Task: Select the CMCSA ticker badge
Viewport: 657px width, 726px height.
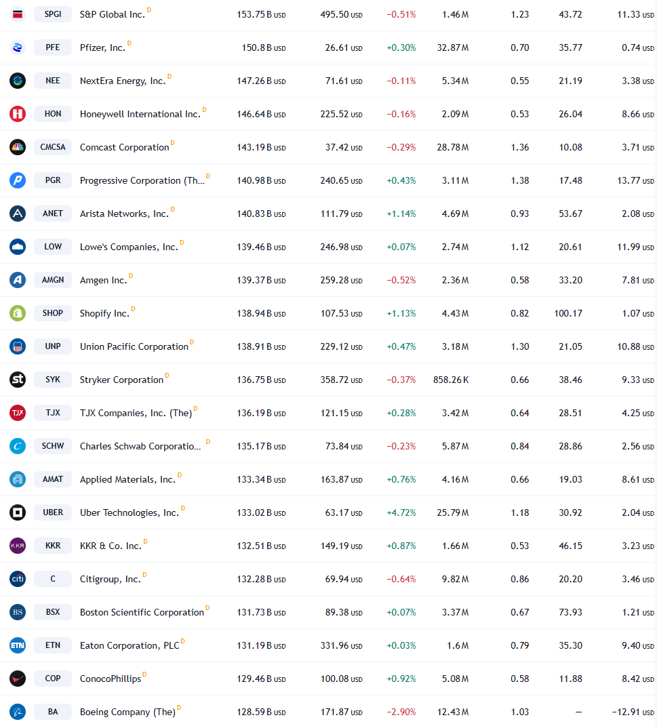Action: 53,147
